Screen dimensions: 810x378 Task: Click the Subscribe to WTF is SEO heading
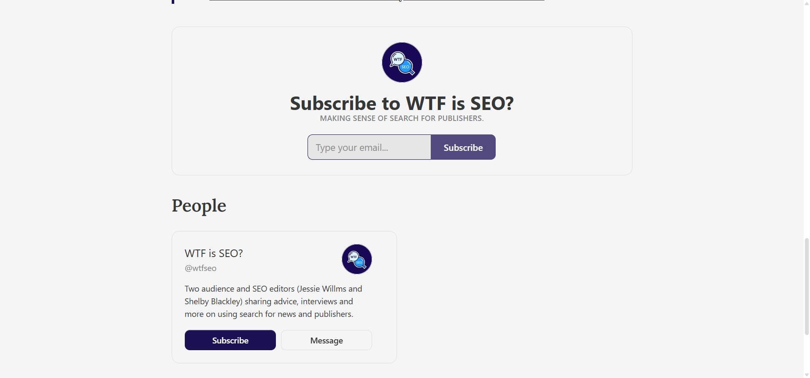coord(401,103)
